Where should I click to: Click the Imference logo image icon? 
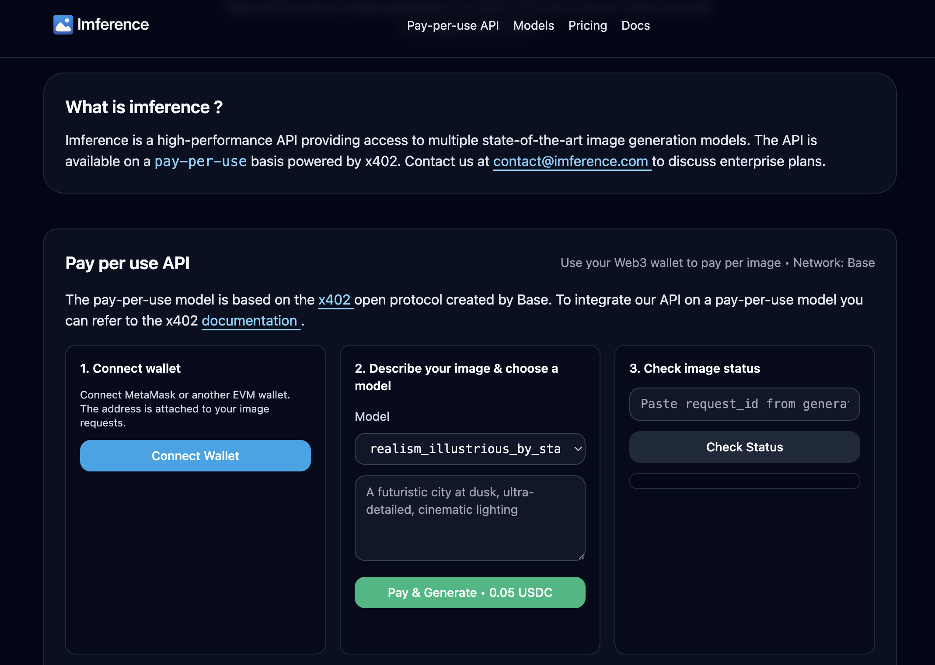(63, 25)
